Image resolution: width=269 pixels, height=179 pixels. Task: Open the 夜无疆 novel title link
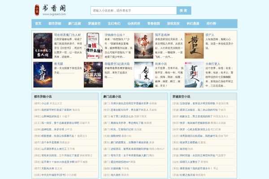pyautogui.click(x=60, y=64)
